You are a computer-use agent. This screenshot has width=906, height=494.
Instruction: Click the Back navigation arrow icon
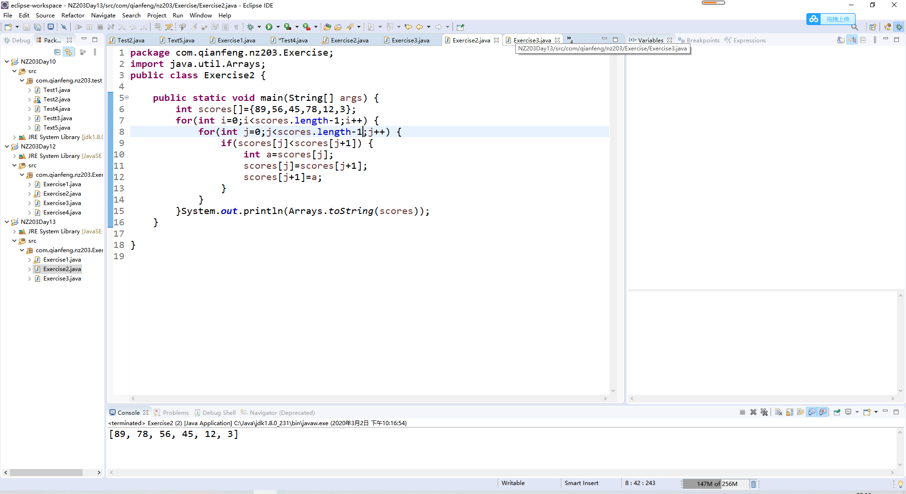[x=419, y=27]
